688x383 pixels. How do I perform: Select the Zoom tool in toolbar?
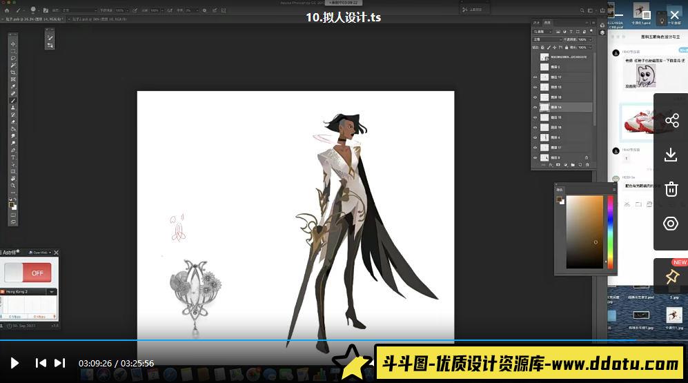[x=13, y=185]
